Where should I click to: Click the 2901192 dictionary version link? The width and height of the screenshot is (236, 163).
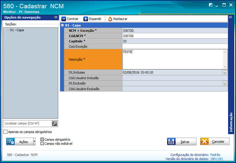pyautogui.click(x=217, y=159)
